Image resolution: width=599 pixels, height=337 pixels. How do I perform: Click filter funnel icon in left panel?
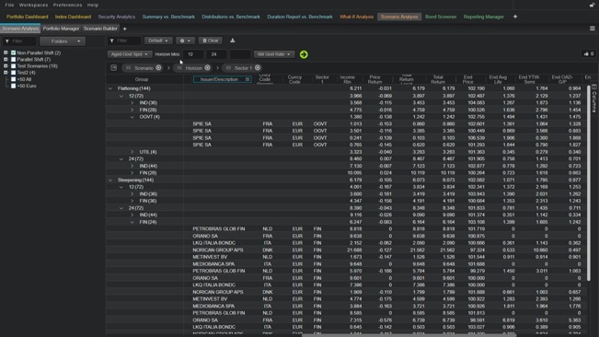[x=6, y=41]
